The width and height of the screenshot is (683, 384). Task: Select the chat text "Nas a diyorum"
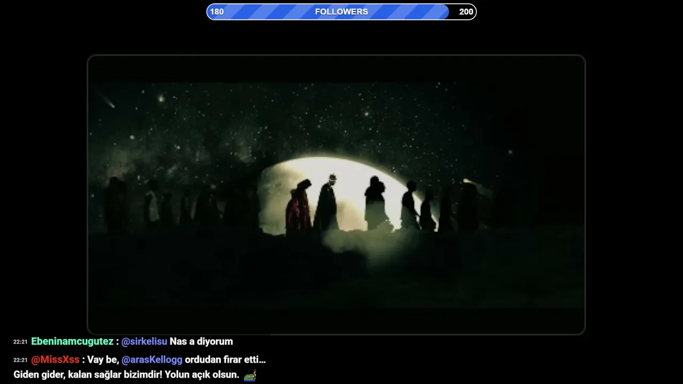click(201, 341)
